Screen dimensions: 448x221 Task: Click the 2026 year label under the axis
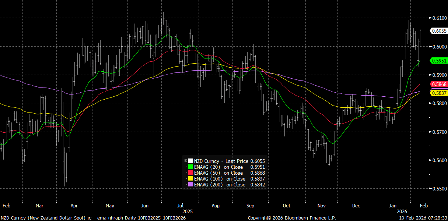(401, 211)
